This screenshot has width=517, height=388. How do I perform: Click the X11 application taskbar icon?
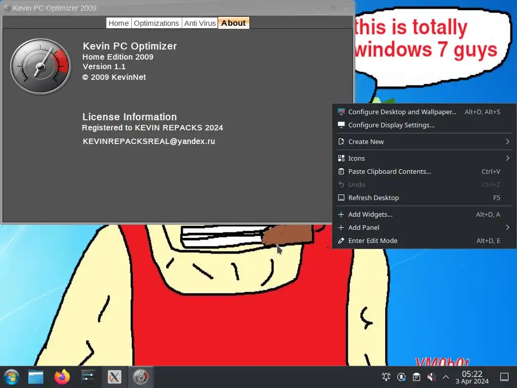[115, 377]
